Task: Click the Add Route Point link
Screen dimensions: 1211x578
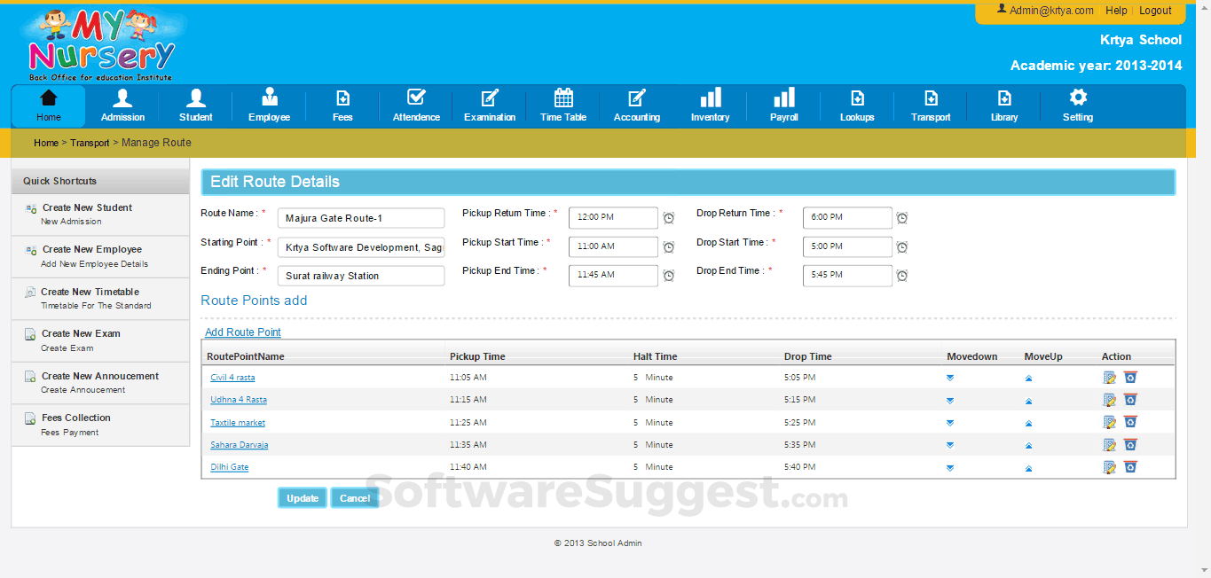Action: click(243, 332)
